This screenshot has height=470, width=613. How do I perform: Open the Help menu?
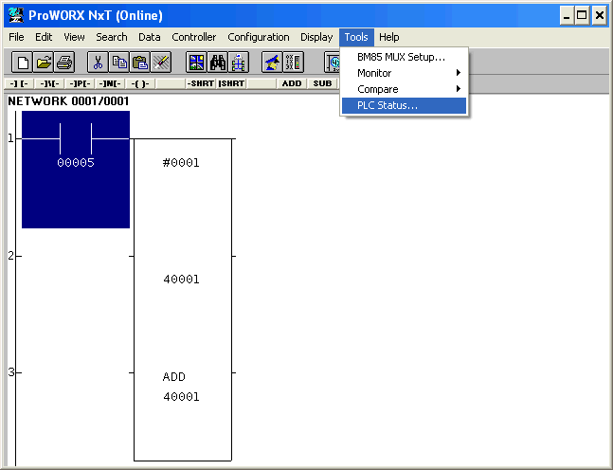389,37
